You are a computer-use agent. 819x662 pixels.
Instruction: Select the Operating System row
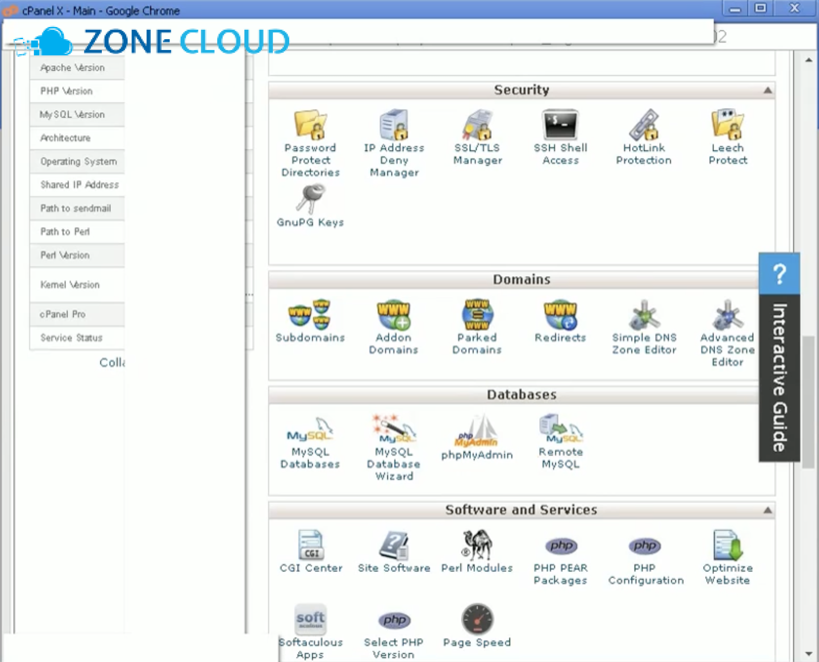(x=77, y=161)
